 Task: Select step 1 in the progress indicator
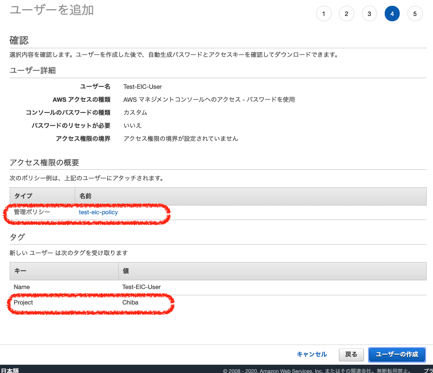[323, 14]
